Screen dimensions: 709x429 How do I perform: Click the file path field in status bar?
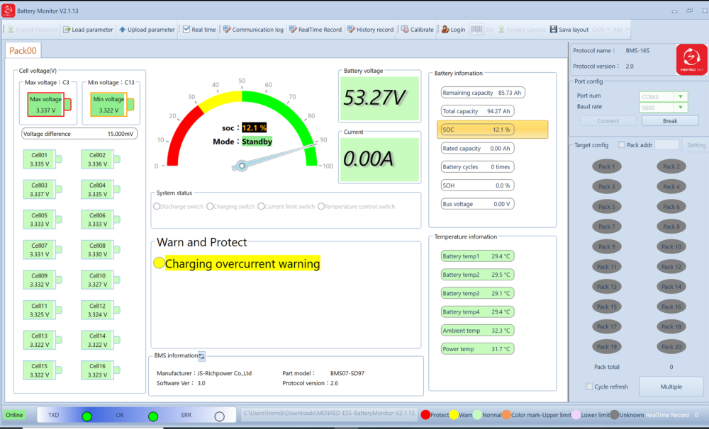click(329, 413)
